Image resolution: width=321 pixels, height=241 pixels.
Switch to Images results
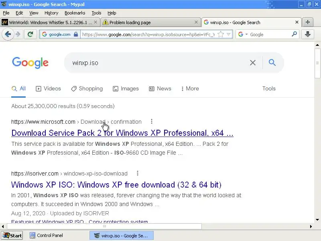[126, 88]
